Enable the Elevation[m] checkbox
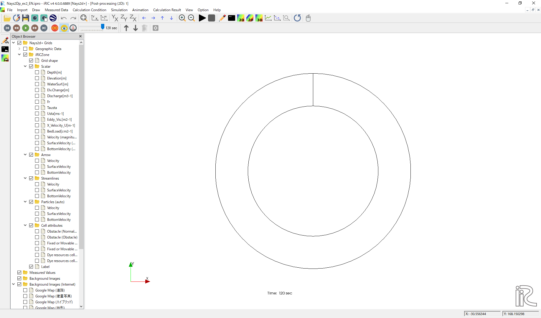The width and height of the screenshot is (541, 318). (x=37, y=78)
